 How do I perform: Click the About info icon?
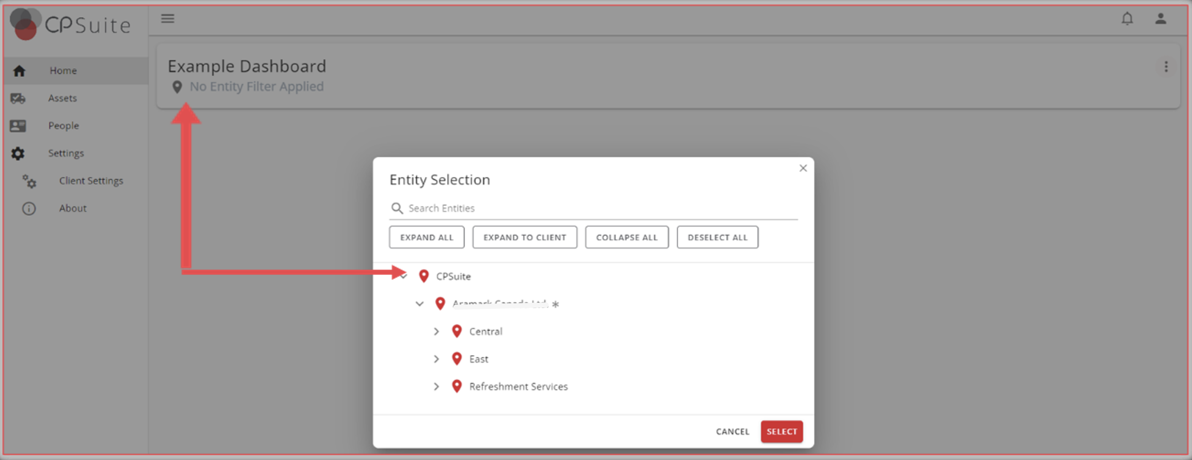pyautogui.click(x=29, y=208)
